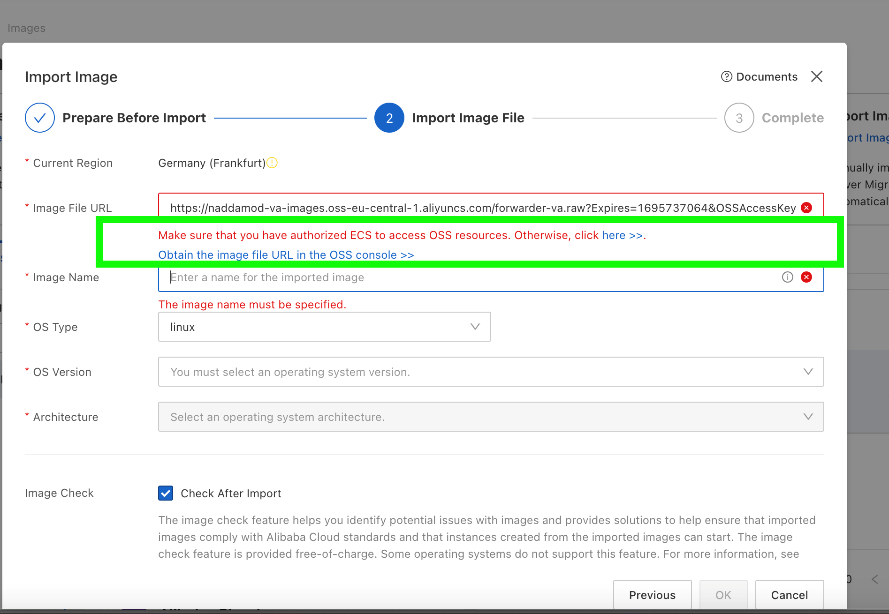
Task: Select the Complete step label
Action: coord(793,118)
